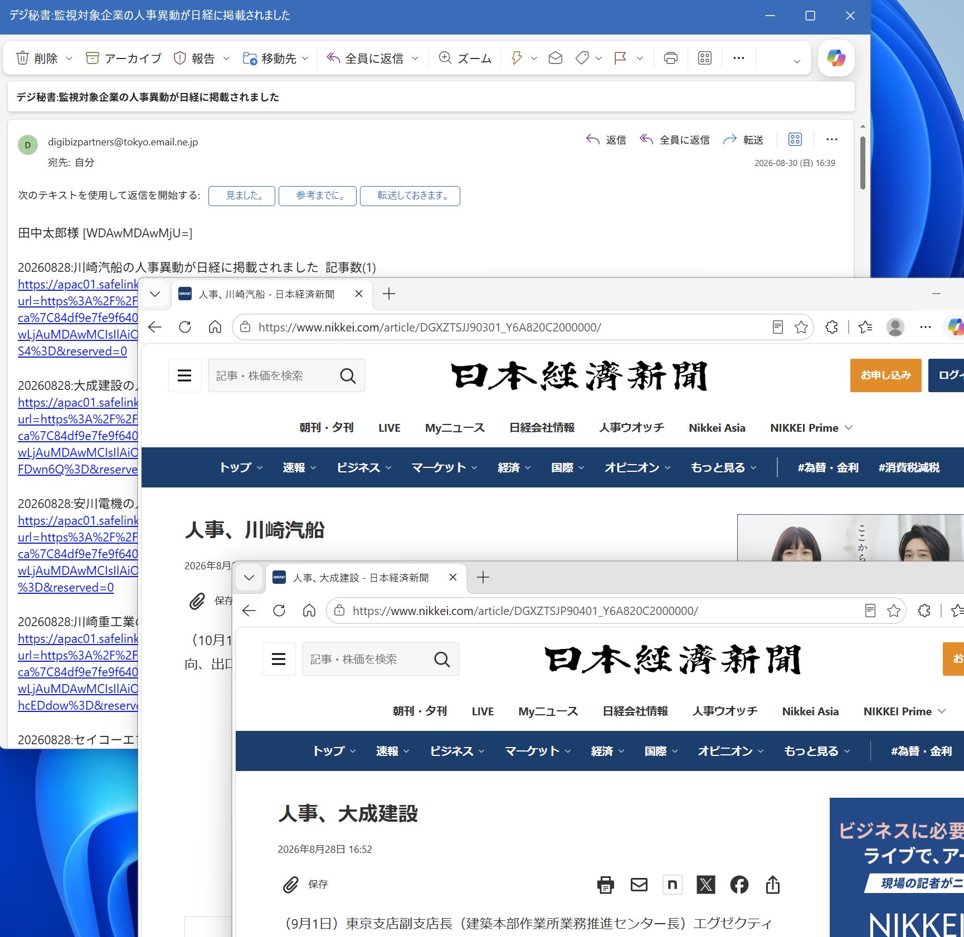Screen dimensions: 964x937
Task: Click the Report shield icon
Action: (179, 58)
